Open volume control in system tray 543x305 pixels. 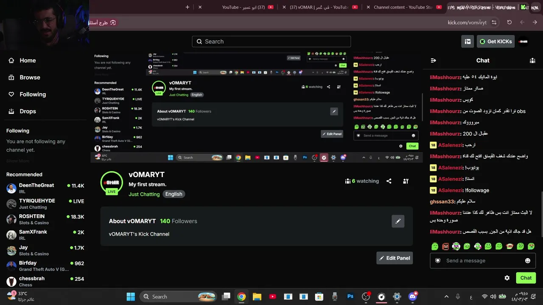(x=493, y=297)
